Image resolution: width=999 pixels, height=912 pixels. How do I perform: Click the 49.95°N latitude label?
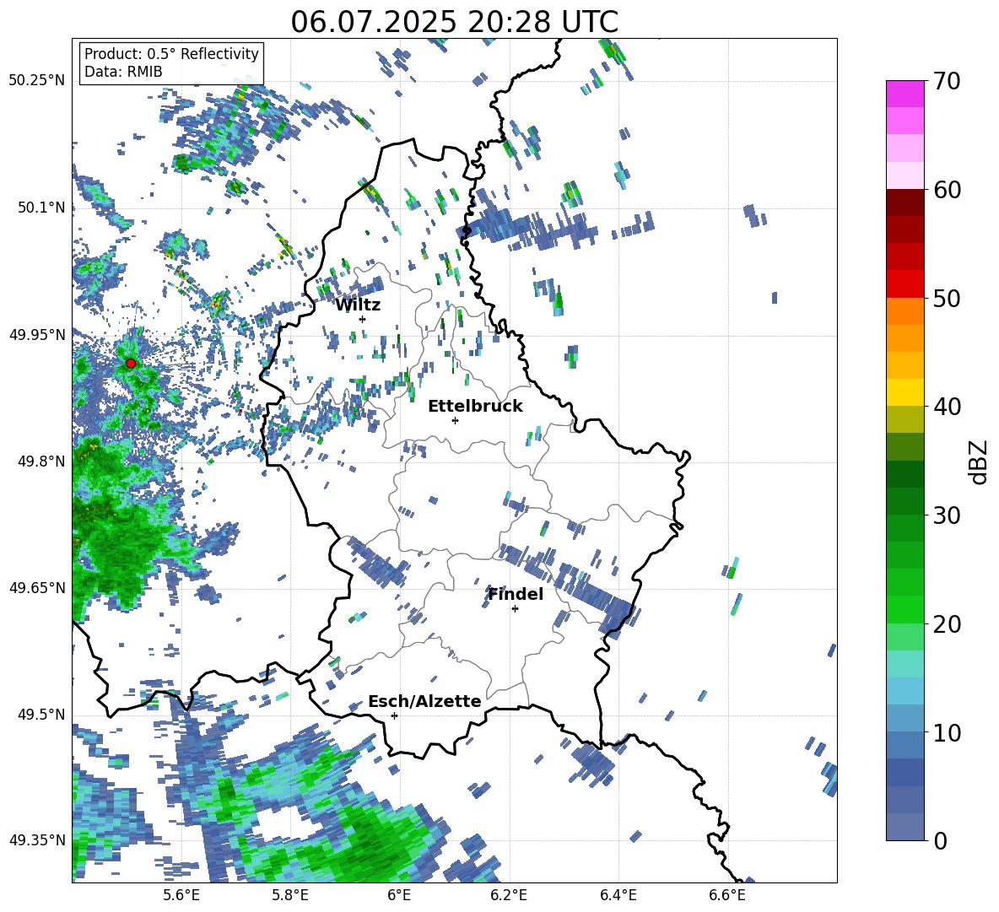click(x=36, y=334)
